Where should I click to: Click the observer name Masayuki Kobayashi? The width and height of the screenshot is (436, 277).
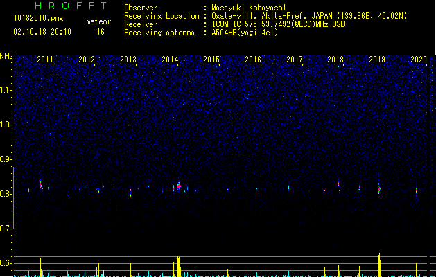(249, 8)
